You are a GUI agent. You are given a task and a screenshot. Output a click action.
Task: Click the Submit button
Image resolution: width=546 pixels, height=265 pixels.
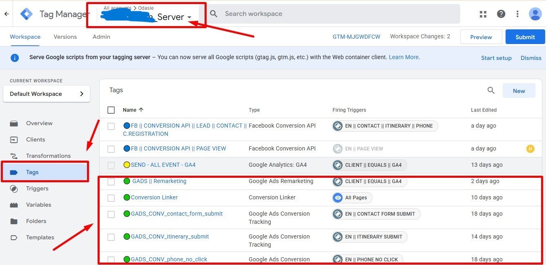pyautogui.click(x=525, y=37)
